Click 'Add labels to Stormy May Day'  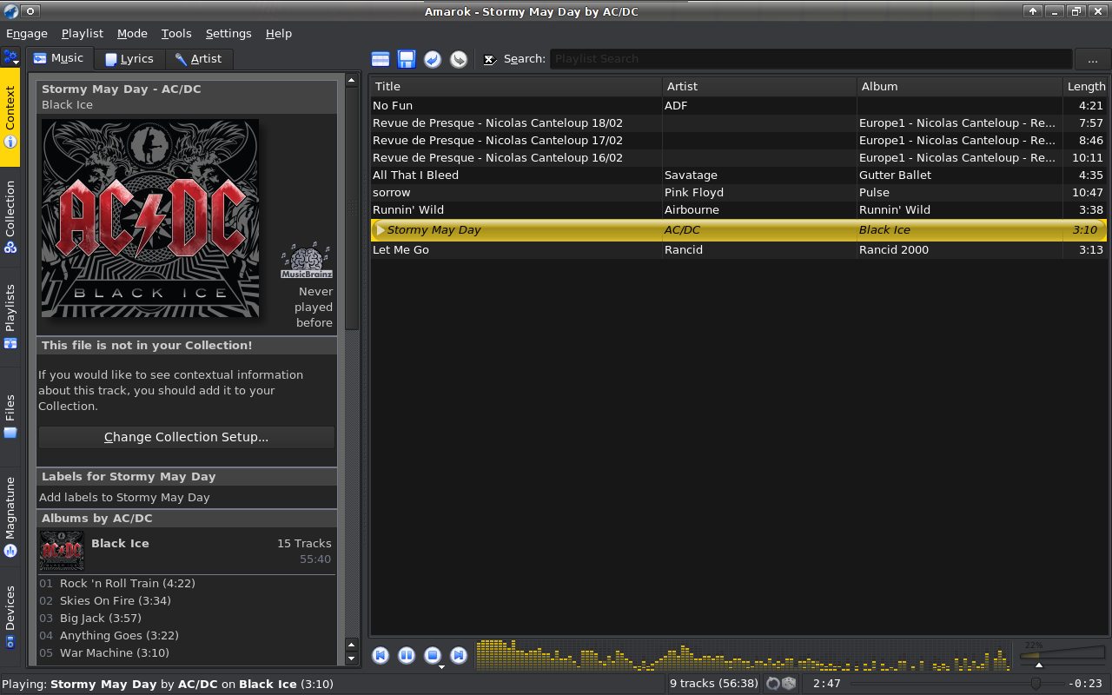point(124,498)
